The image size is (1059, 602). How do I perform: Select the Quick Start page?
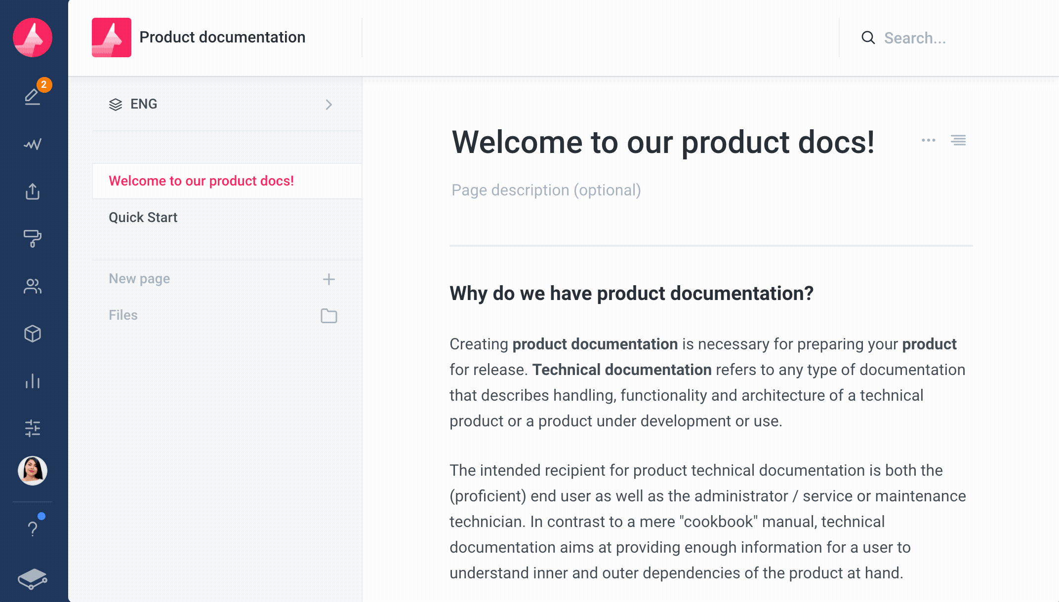[x=143, y=218]
